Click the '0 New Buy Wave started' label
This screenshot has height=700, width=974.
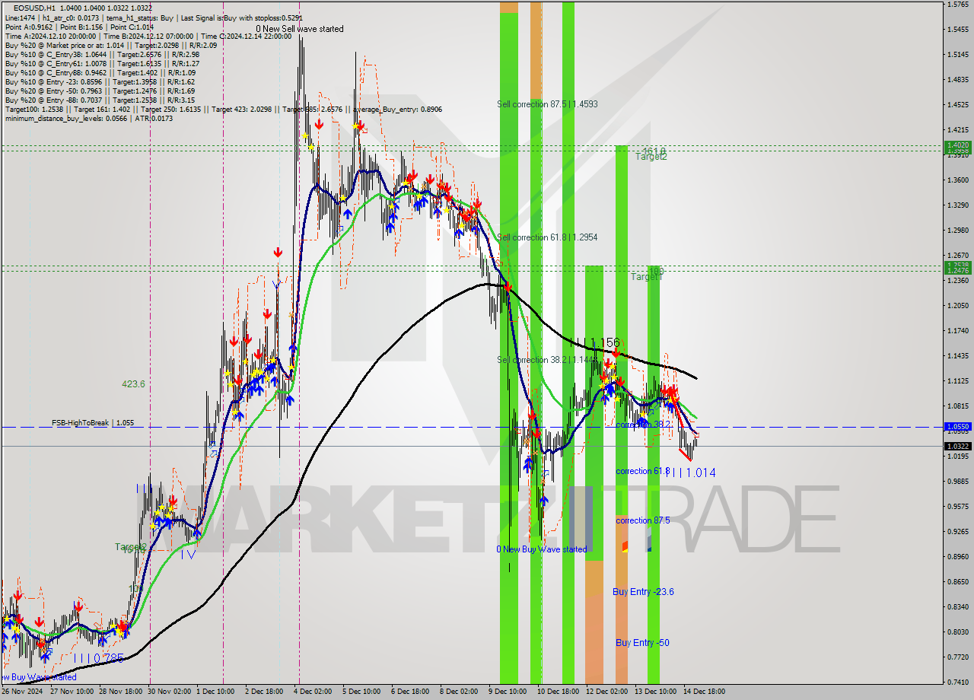[542, 549]
